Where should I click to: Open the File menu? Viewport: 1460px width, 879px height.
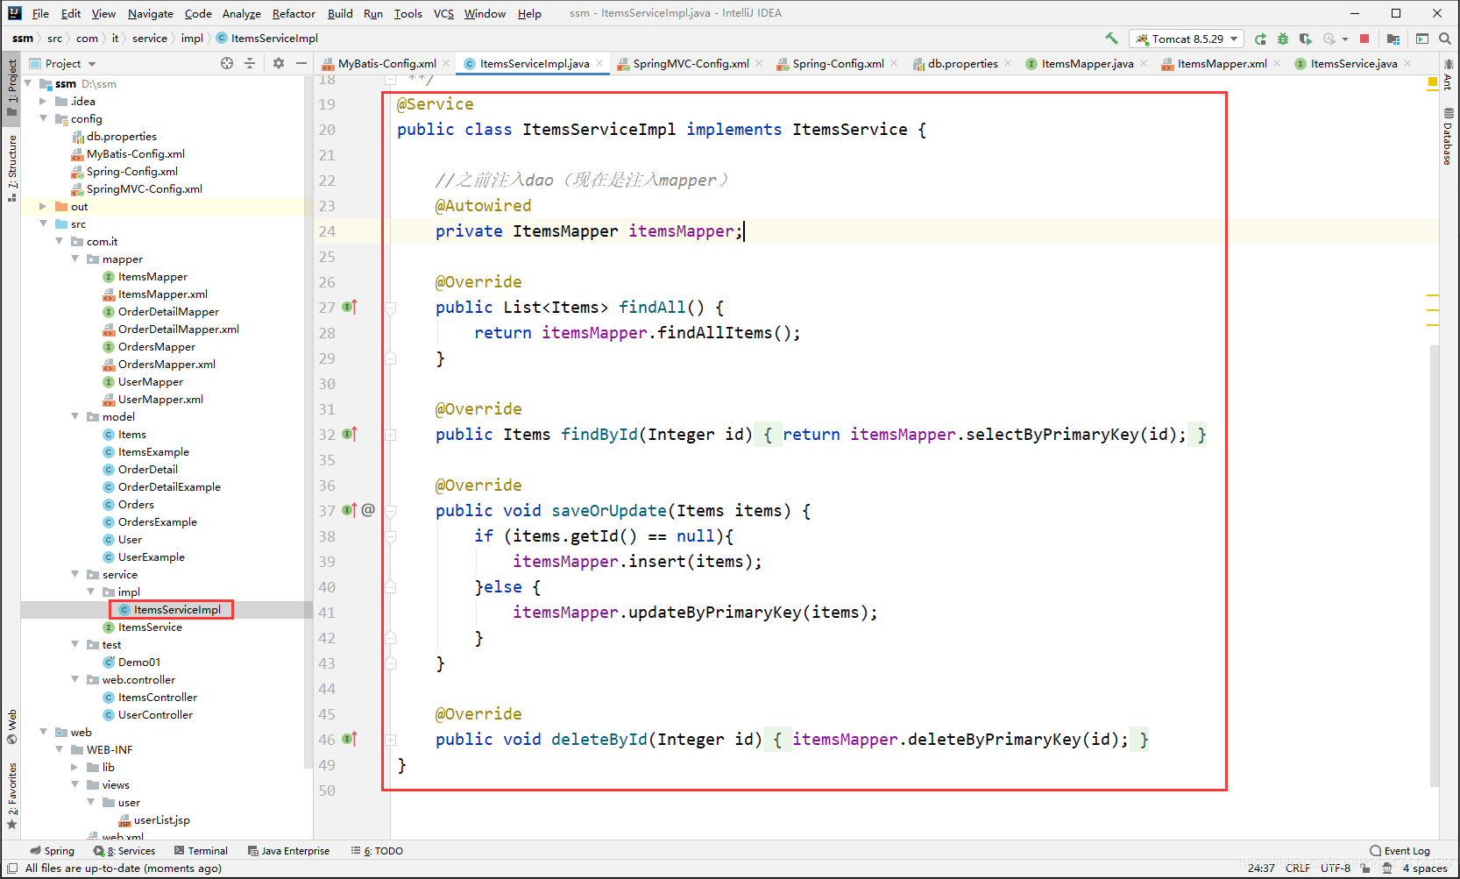coord(40,13)
